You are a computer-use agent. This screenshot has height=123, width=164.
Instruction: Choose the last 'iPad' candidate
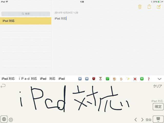tap(61, 79)
